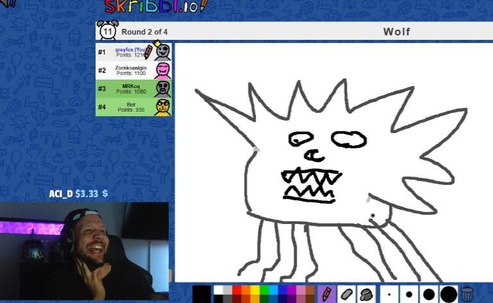This screenshot has width=493, height=303.
Task: Pick the bright red color swatch
Action: [237, 290]
